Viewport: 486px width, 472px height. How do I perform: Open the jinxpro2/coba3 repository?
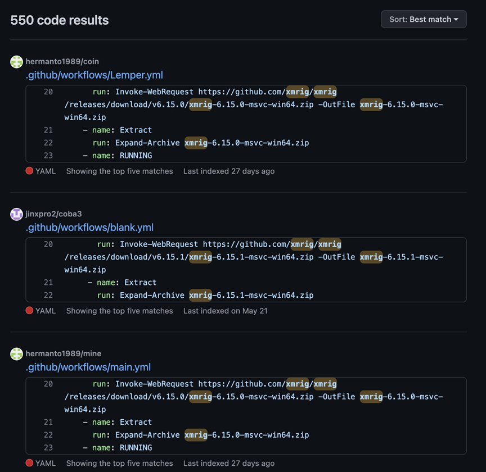[x=53, y=214]
